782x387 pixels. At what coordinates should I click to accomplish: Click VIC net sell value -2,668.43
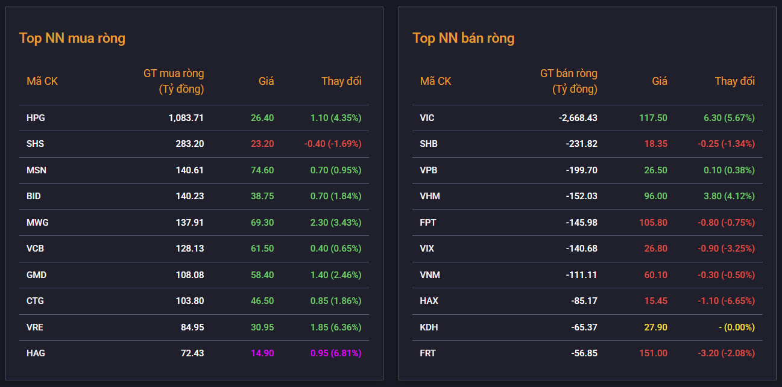tap(578, 118)
